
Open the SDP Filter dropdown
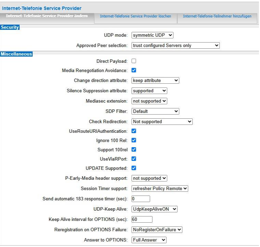tap(155, 111)
